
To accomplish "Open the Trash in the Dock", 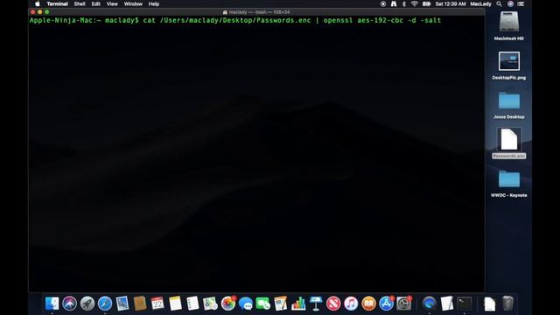I will [x=507, y=304].
